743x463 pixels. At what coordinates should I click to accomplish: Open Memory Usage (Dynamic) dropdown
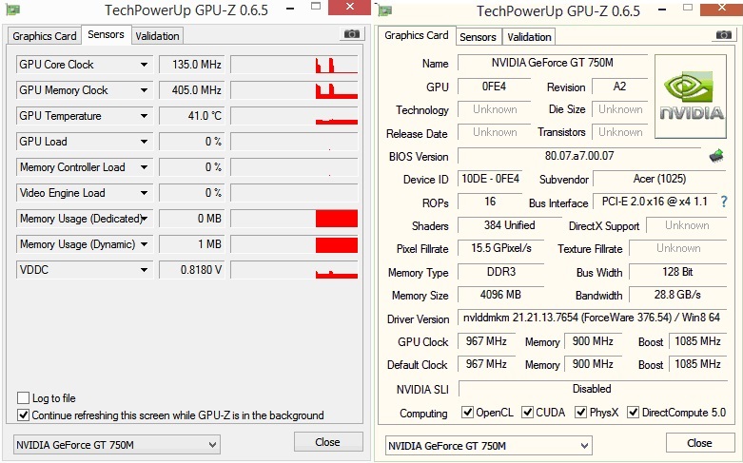144,244
